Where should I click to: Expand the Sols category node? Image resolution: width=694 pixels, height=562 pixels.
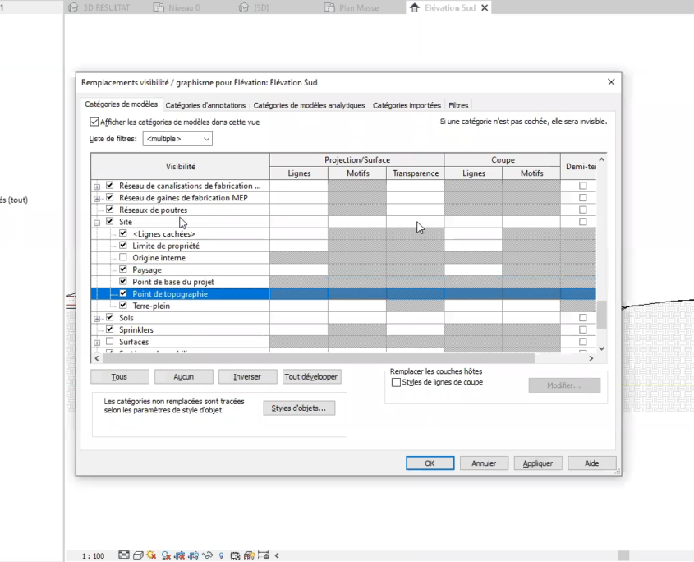tap(97, 319)
